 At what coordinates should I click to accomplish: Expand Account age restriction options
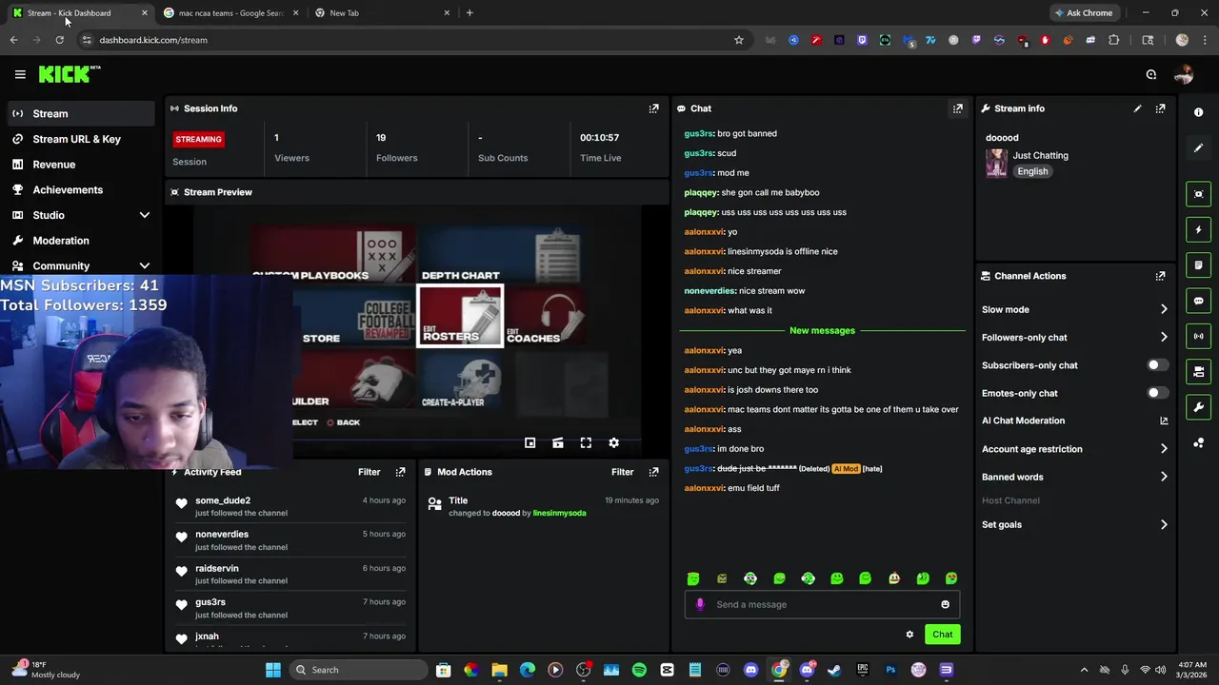tap(1164, 449)
